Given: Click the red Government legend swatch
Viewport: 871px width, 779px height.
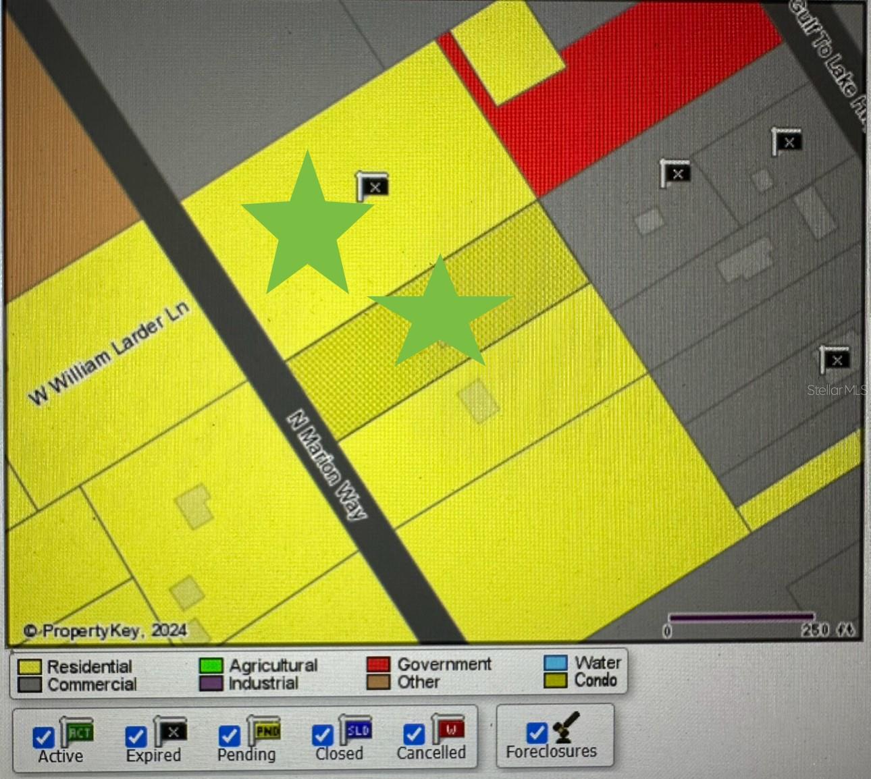Looking at the screenshot, I should click(378, 664).
